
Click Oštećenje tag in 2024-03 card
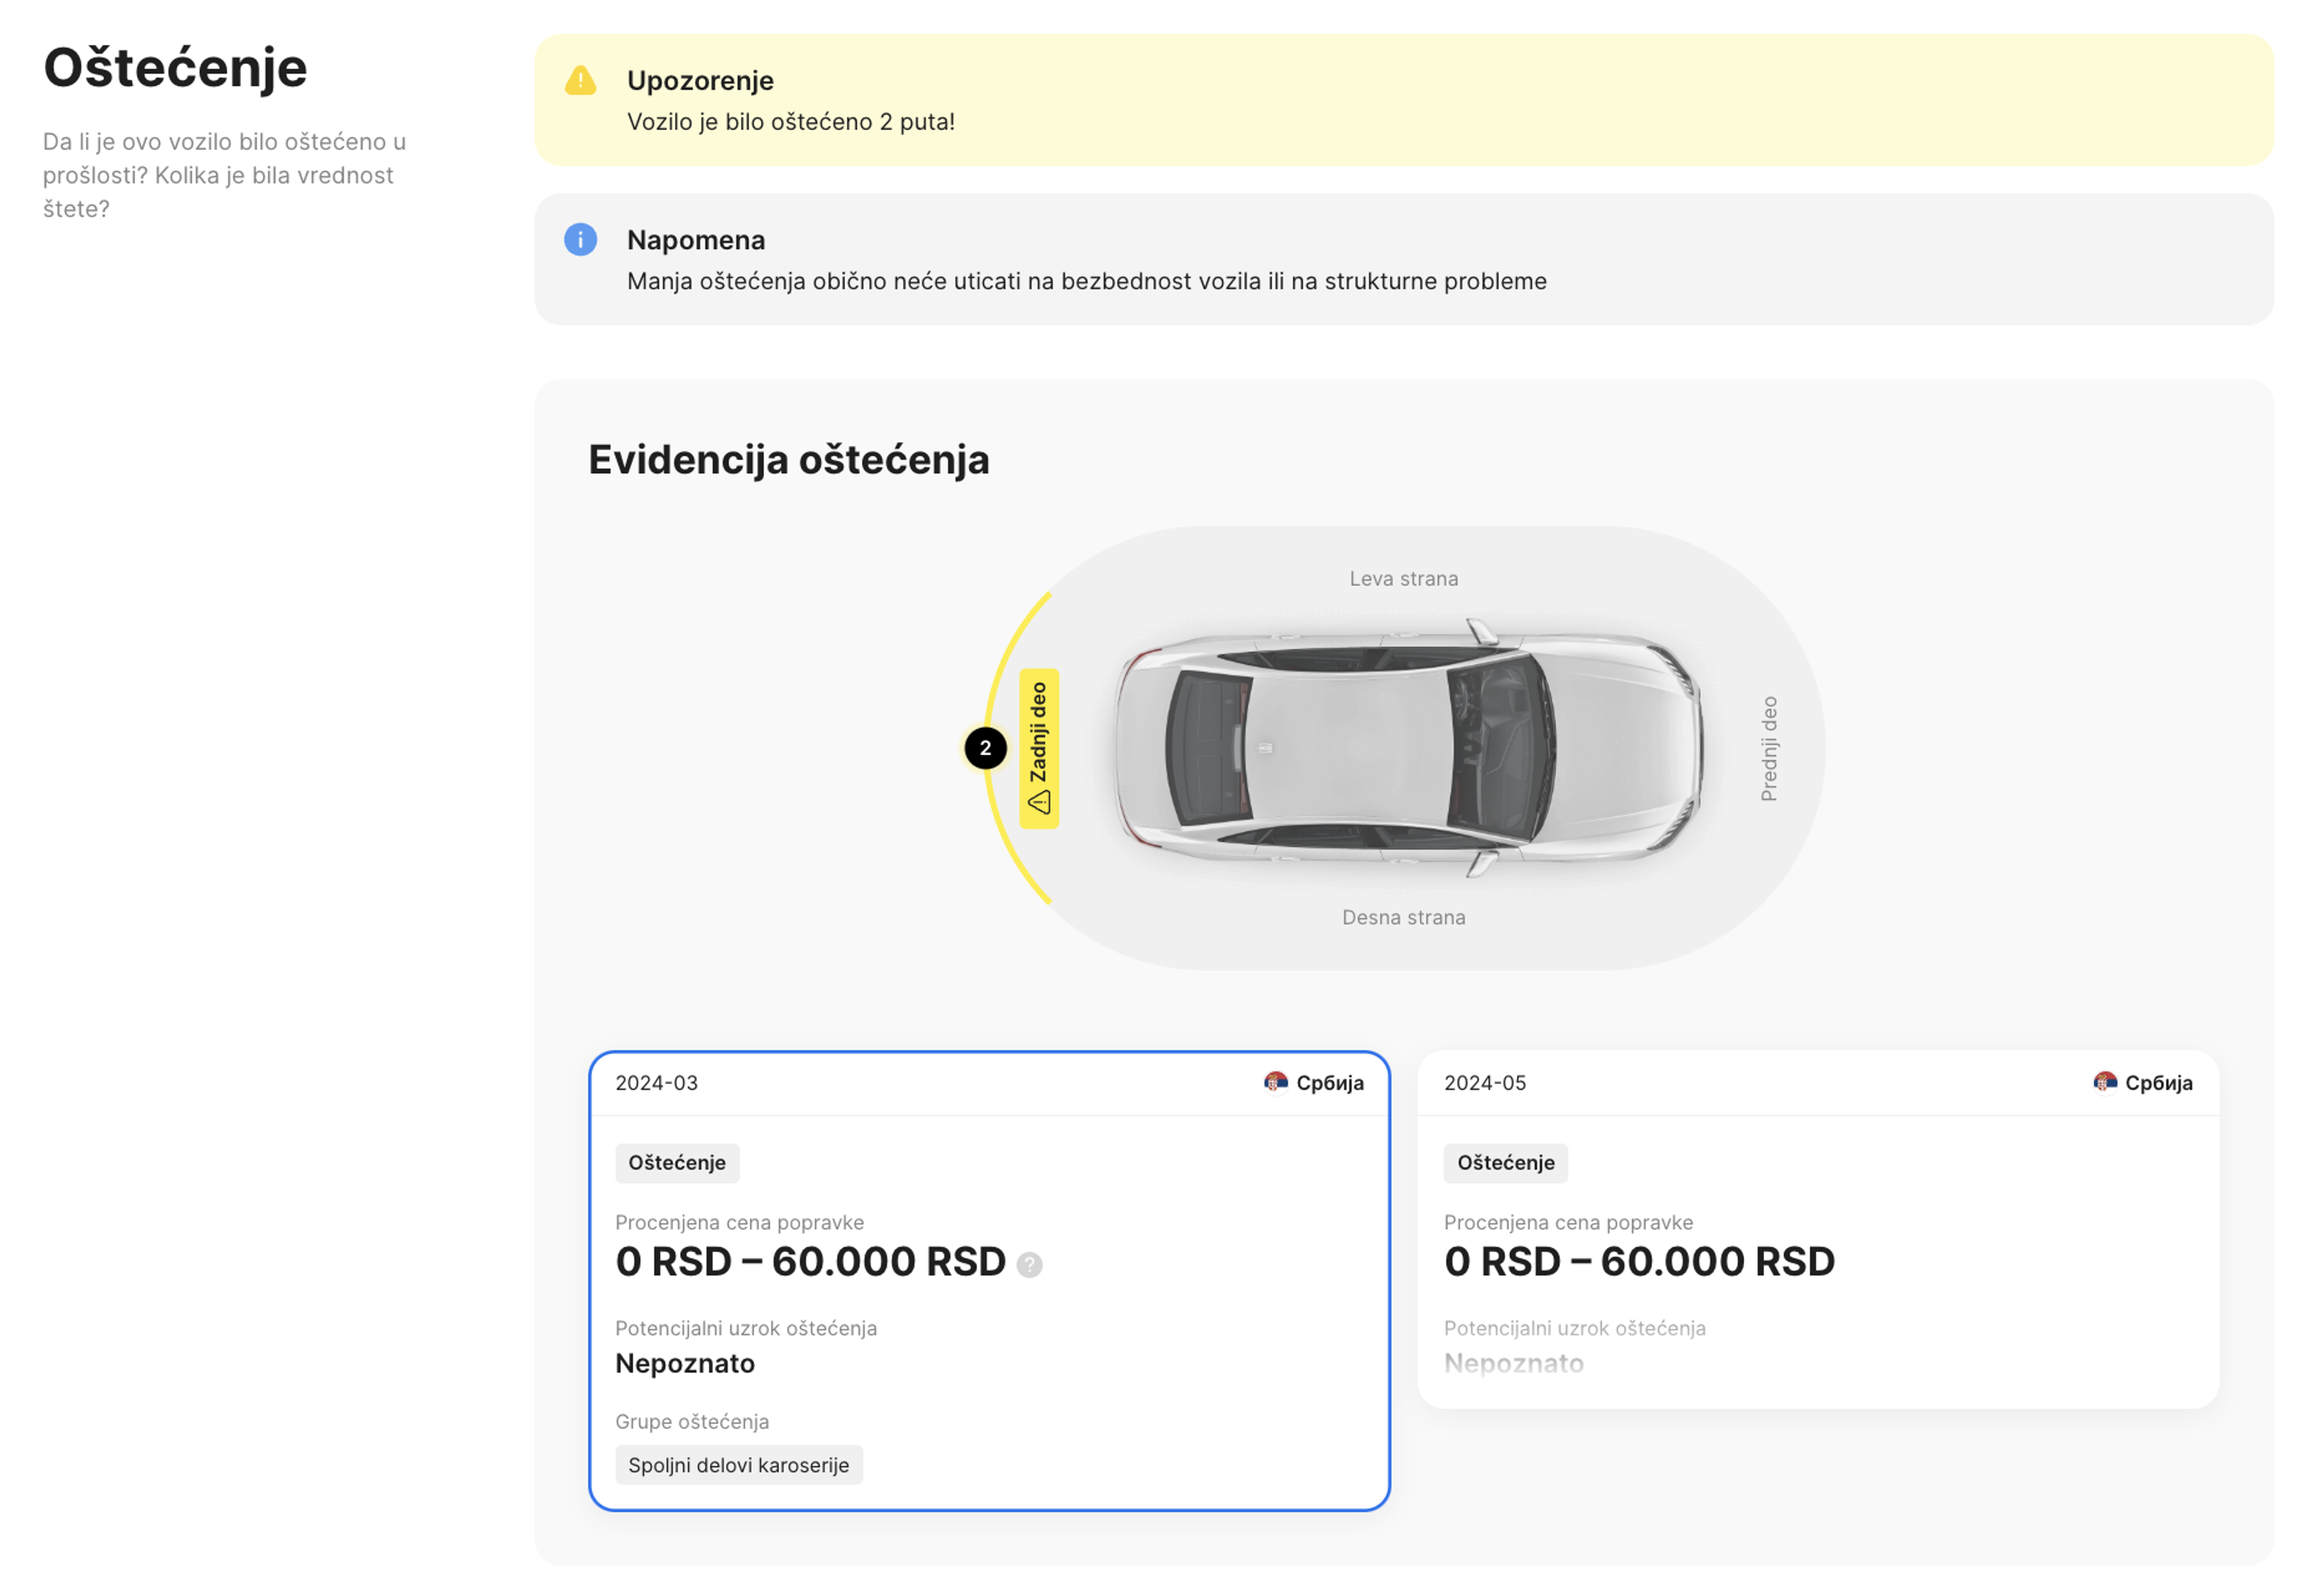click(677, 1162)
